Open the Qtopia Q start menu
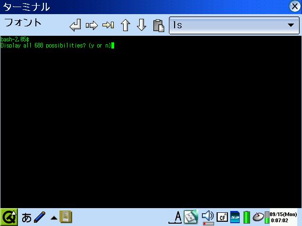This screenshot has width=302, height=226. [9, 217]
